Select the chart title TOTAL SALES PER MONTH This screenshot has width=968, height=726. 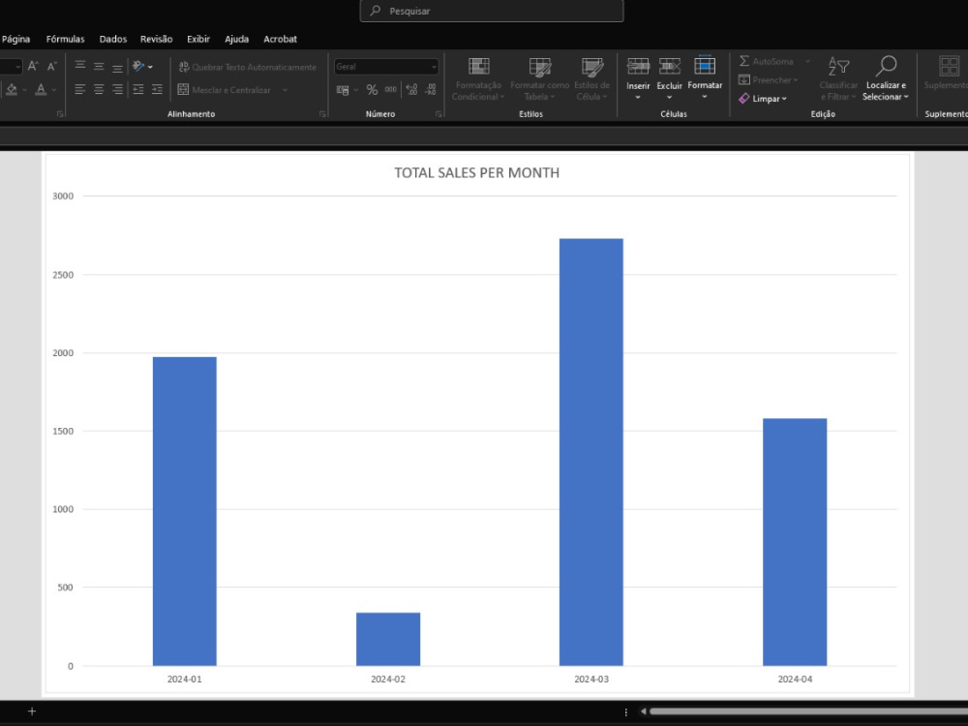pos(476,173)
